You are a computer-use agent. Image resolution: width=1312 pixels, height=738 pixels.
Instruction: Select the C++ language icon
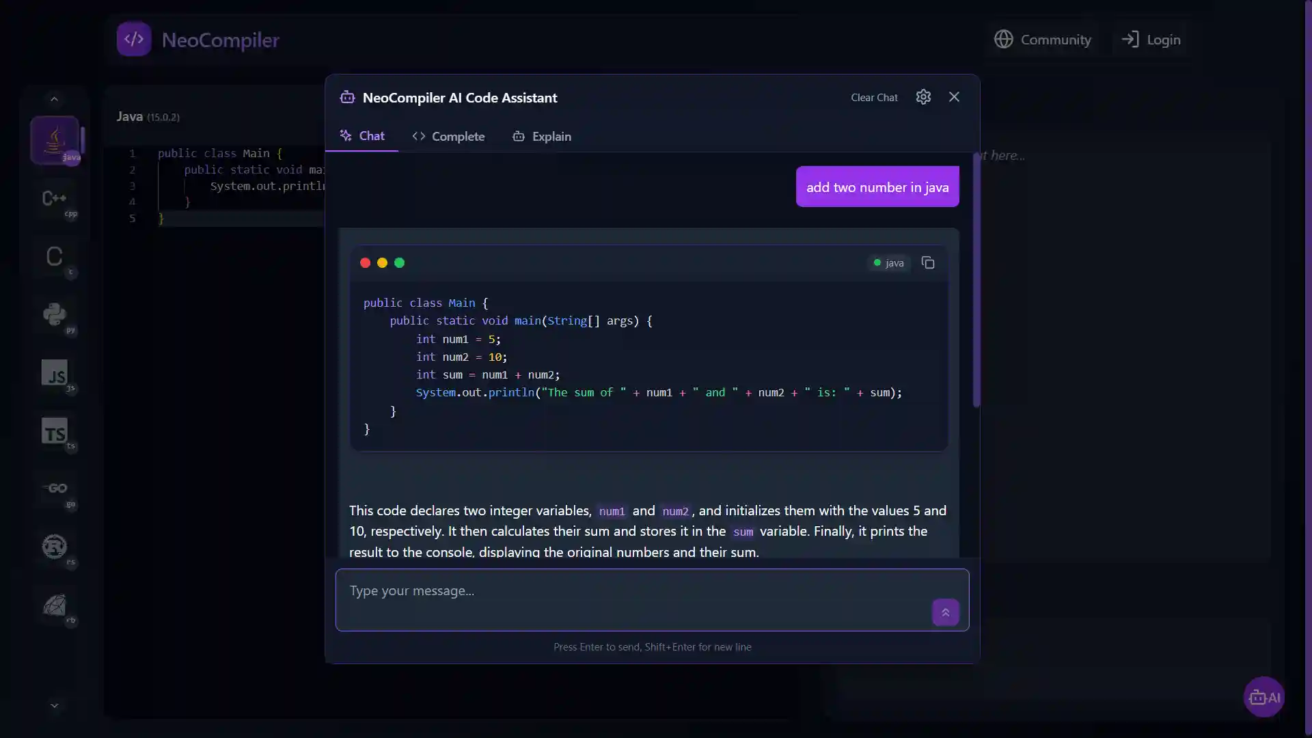55,198
